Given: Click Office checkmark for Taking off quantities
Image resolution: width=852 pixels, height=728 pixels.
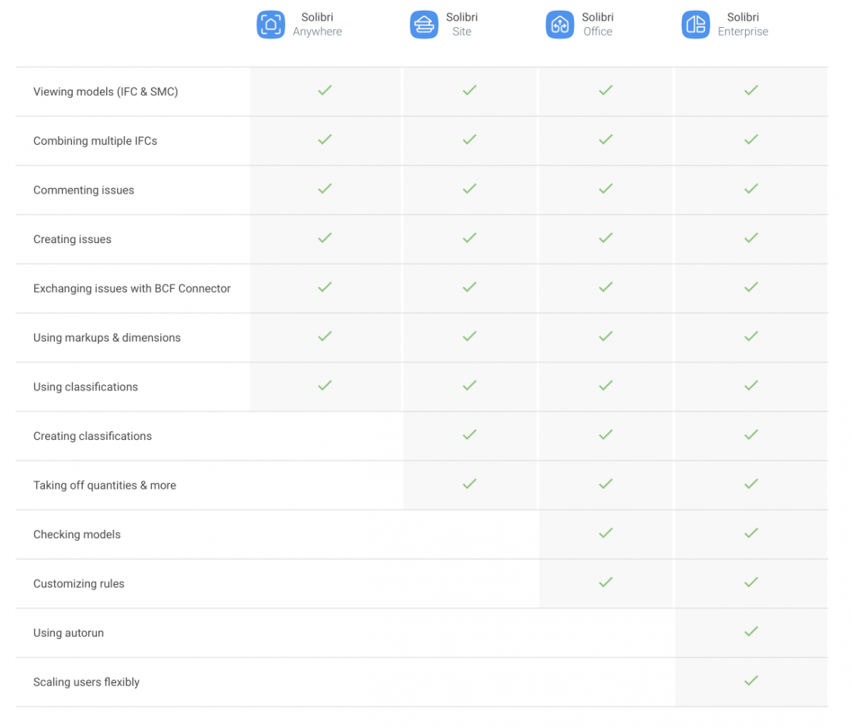Looking at the screenshot, I should coord(606,483).
